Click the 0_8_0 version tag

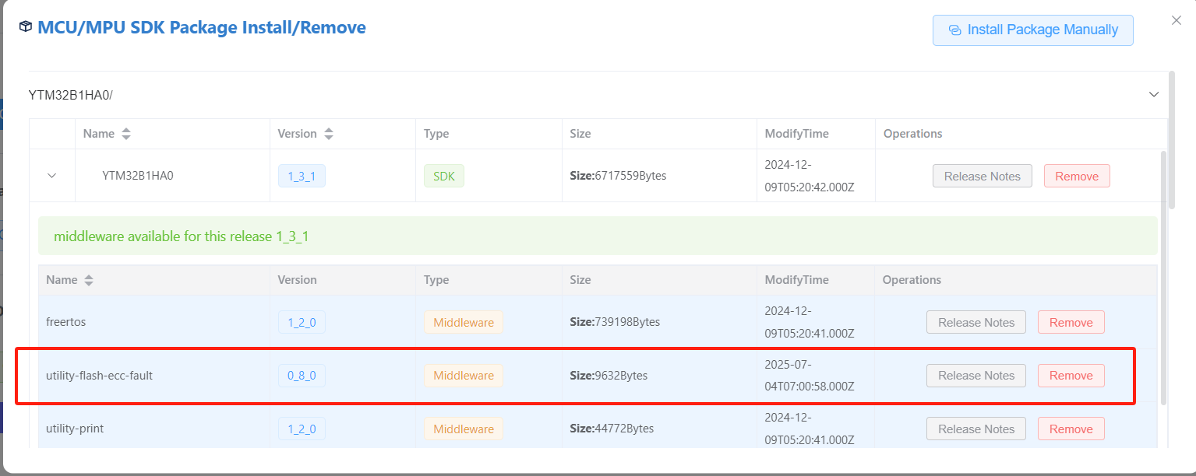pyautogui.click(x=302, y=376)
